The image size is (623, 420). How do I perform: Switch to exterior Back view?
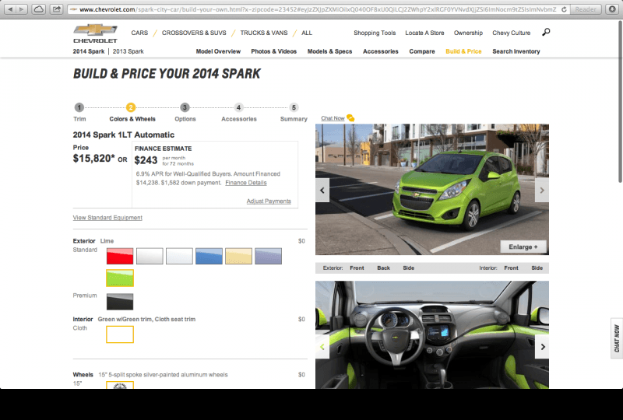click(383, 268)
